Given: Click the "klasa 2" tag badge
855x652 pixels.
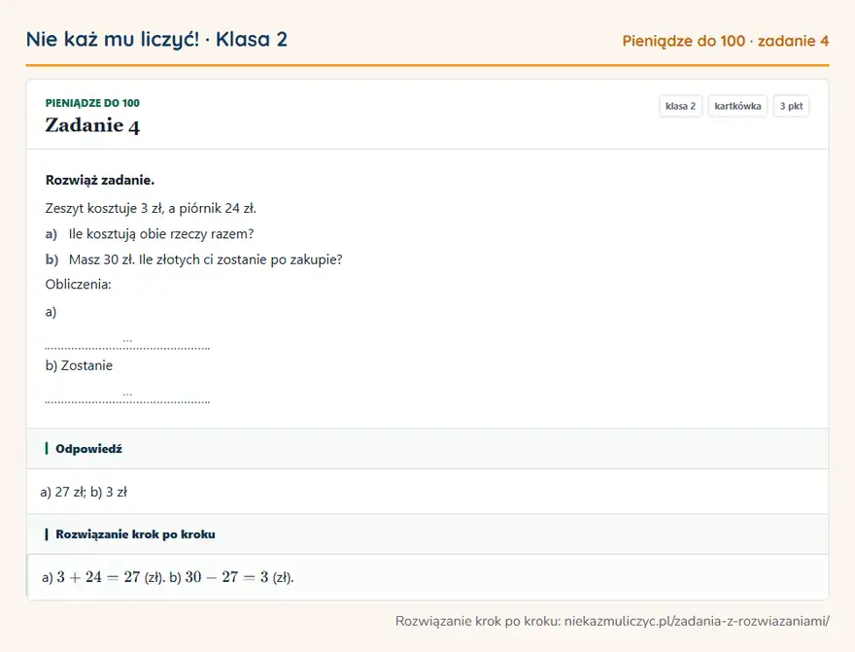Looking at the screenshot, I should click(680, 106).
